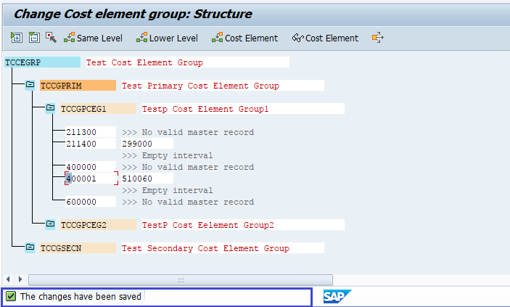Click Display Cost Element glasses button

pos(325,38)
